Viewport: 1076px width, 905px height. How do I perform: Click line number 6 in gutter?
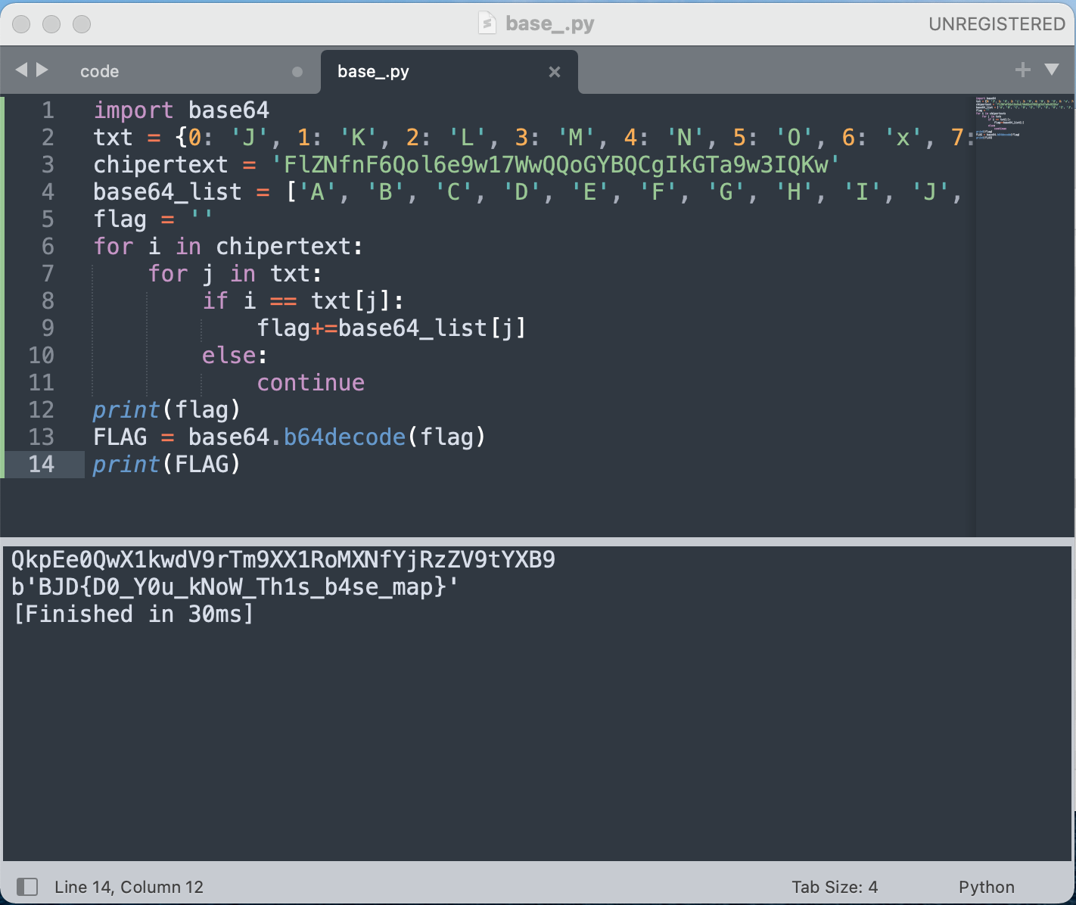click(48, 247)
